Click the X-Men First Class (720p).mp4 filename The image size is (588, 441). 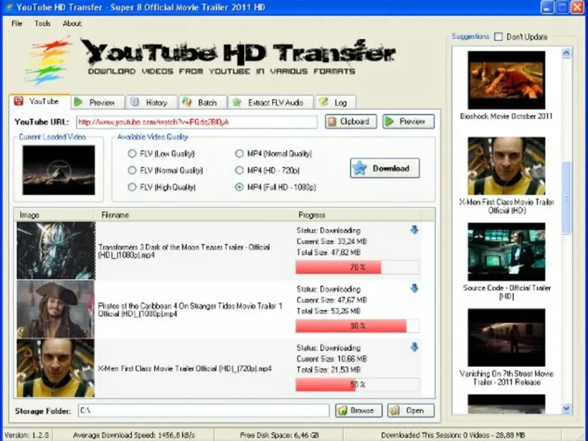184,369
